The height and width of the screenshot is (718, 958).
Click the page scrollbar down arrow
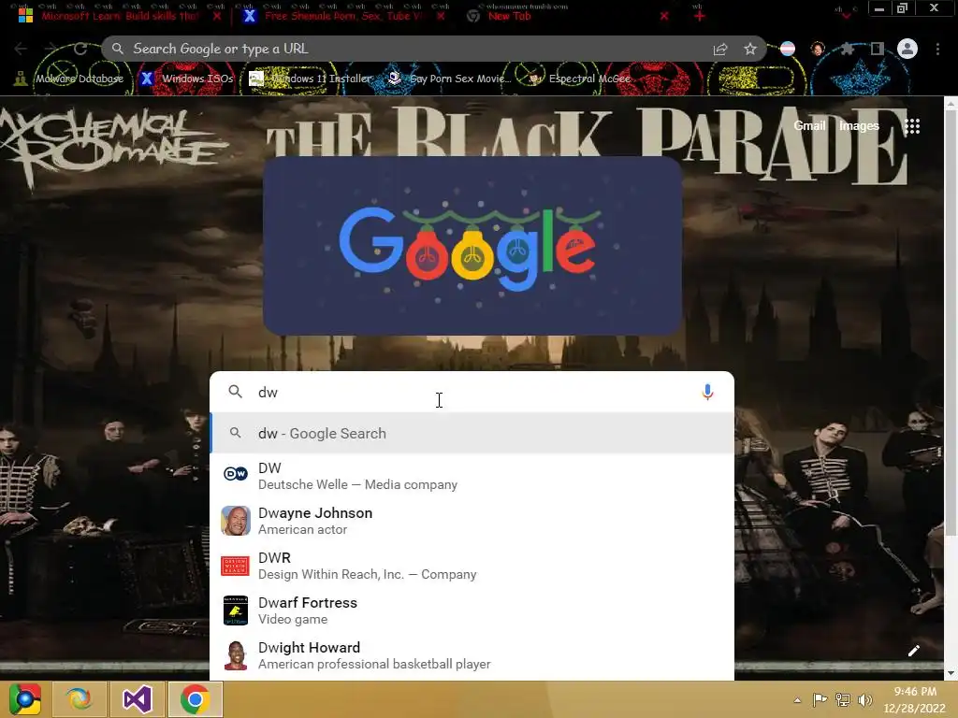(951, 673)
